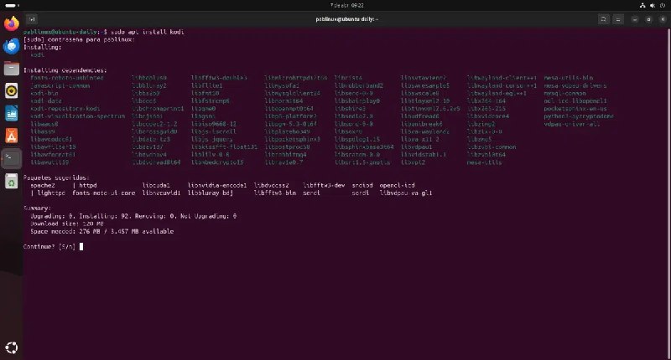Click the suggested package 'libbluray-bdj'
Viewport: 671px width, 360px height.
coord(211,193)
